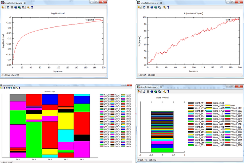The height and width of the screenshot is (163, 244).
Task: Copy the Document - Topic plot to clipboard
Action: (x=1, y=88)
